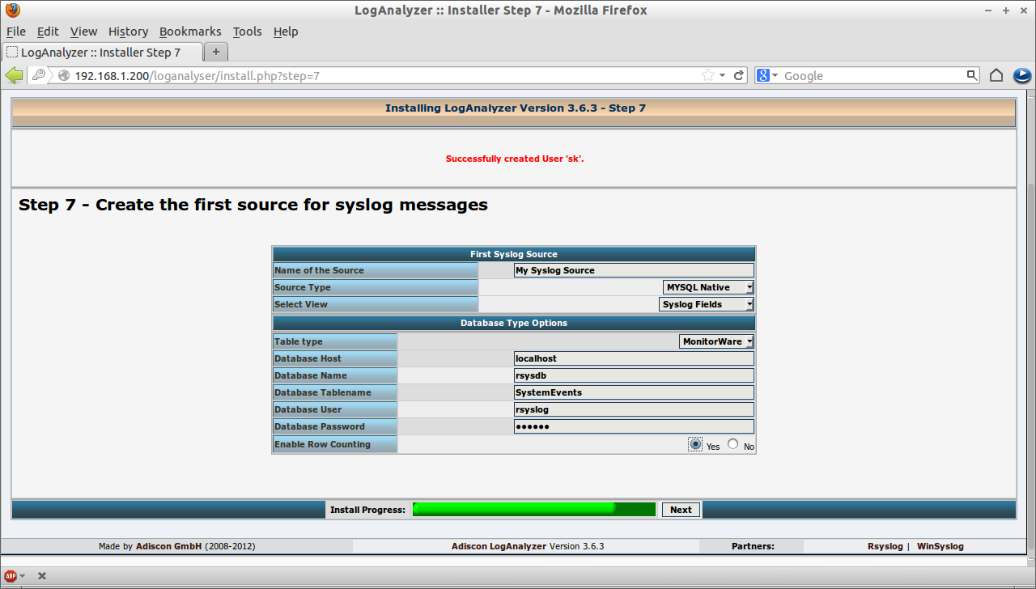Viewport: 1036px width, 589px height.
Task: Click the Database Password field
Action: tap(634, 426)
